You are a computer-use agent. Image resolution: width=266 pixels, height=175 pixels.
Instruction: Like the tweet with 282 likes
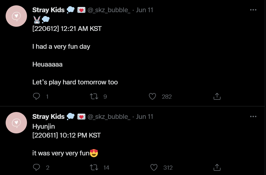coord(152,96)
